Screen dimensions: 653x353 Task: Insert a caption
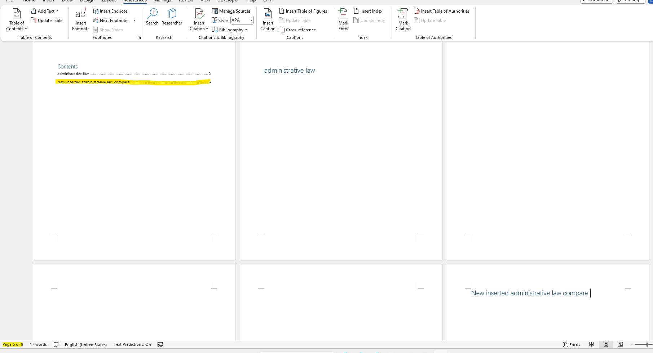click(267, 19)
